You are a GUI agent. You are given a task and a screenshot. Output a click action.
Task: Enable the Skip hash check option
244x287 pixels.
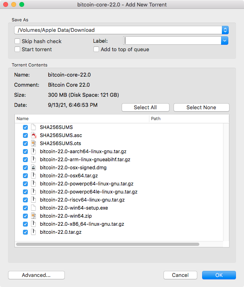[x=17, y=41]
